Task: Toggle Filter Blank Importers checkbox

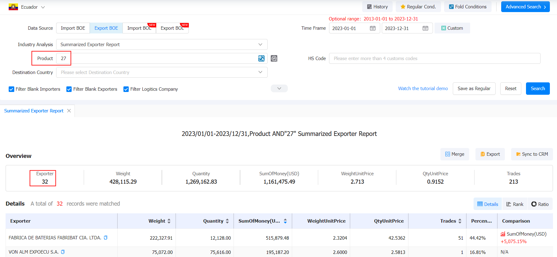Action: [11, 89]
